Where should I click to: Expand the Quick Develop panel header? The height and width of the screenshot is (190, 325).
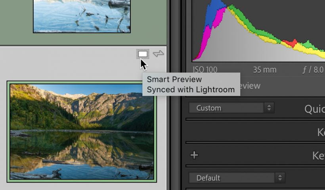coord(314,109)
